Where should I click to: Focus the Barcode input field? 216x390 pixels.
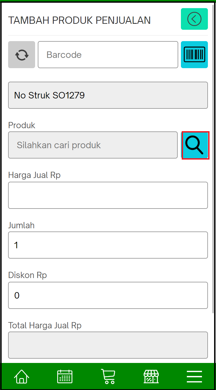pyautogui.click(x=108, y=55)
